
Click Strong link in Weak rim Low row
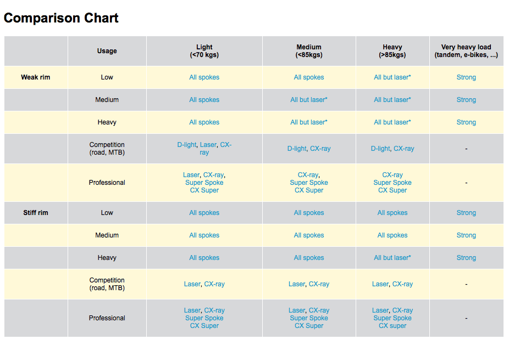point(466,77)
